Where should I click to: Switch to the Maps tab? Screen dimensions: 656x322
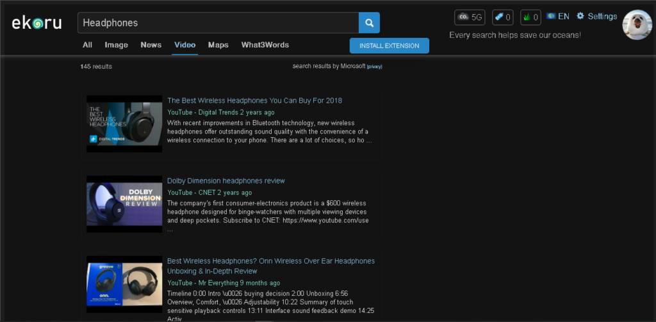(x=218, y=45)
